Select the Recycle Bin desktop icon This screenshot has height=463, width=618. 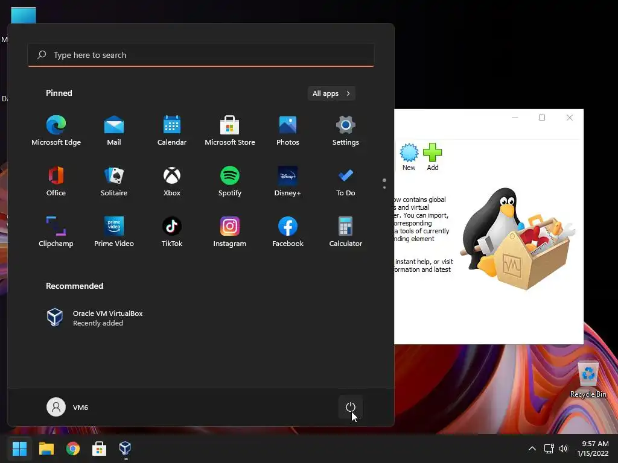(588, 380)
